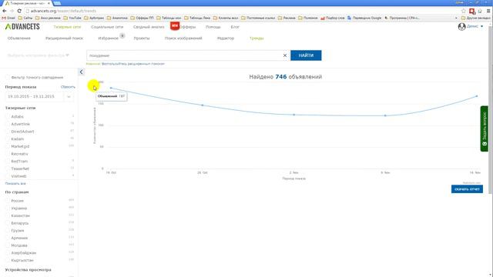Screen dimensions: 493x277
Task: Check the Kadam network checkbox
Action: (x=8, y=138)
